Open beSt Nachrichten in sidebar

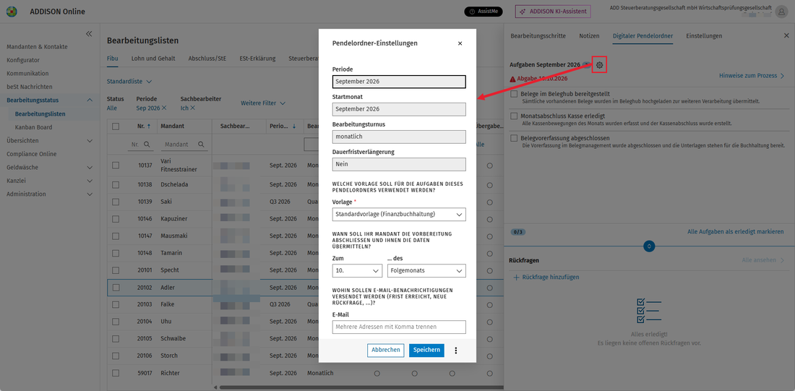pos(30,87)
